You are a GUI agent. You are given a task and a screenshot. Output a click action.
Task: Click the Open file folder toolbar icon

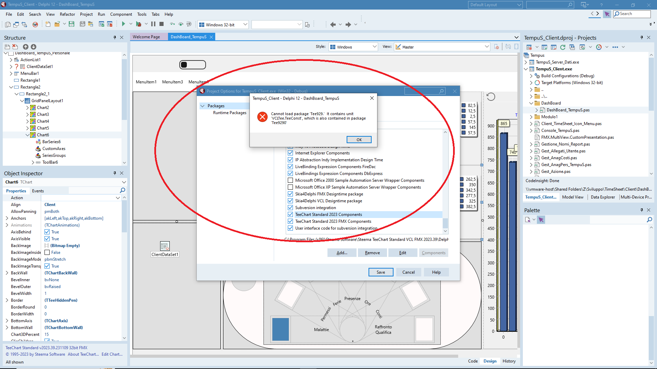coord(57,24)
